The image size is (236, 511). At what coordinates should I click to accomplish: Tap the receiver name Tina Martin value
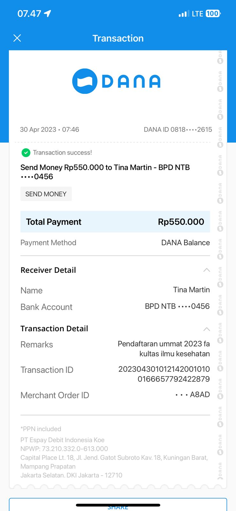[191, 290]
